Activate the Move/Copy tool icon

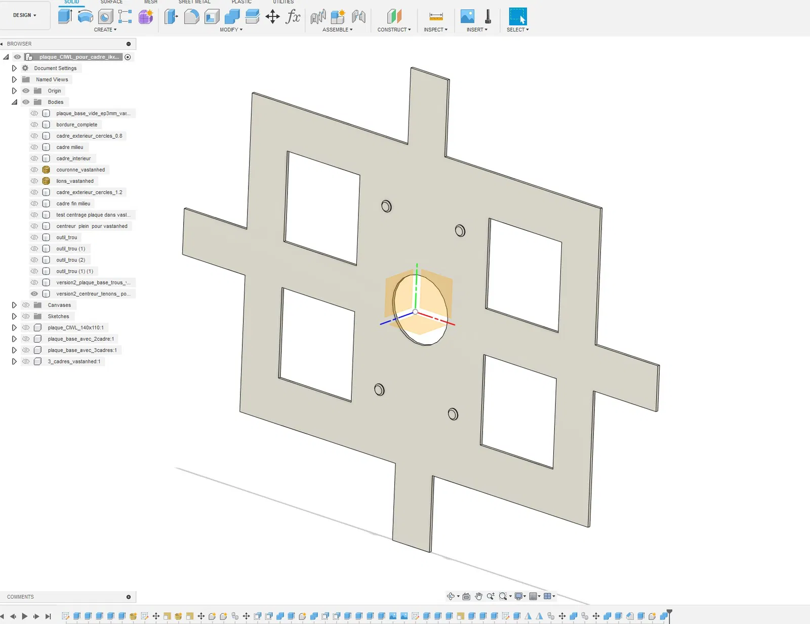click(x=272, y=17)
